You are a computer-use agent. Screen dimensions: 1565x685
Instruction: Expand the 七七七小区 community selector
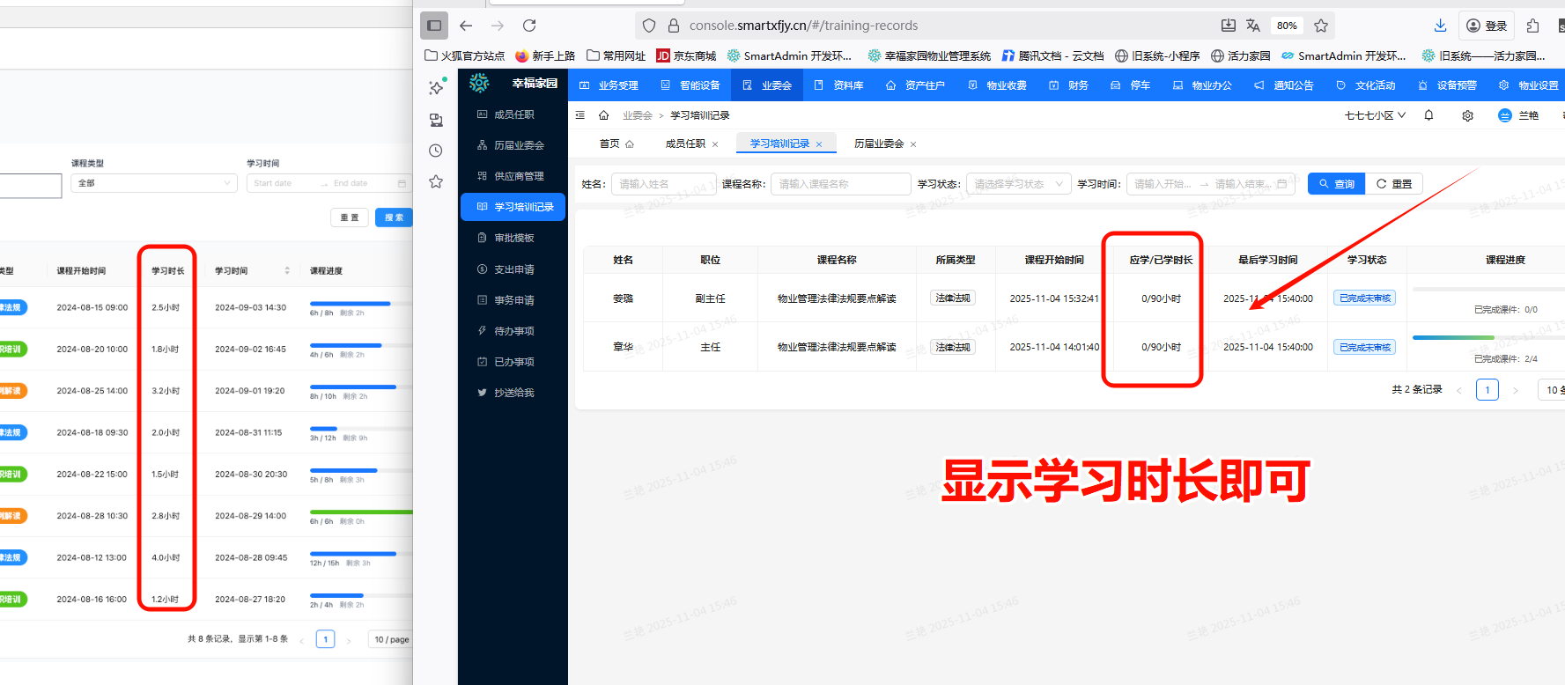point(1375,115)
